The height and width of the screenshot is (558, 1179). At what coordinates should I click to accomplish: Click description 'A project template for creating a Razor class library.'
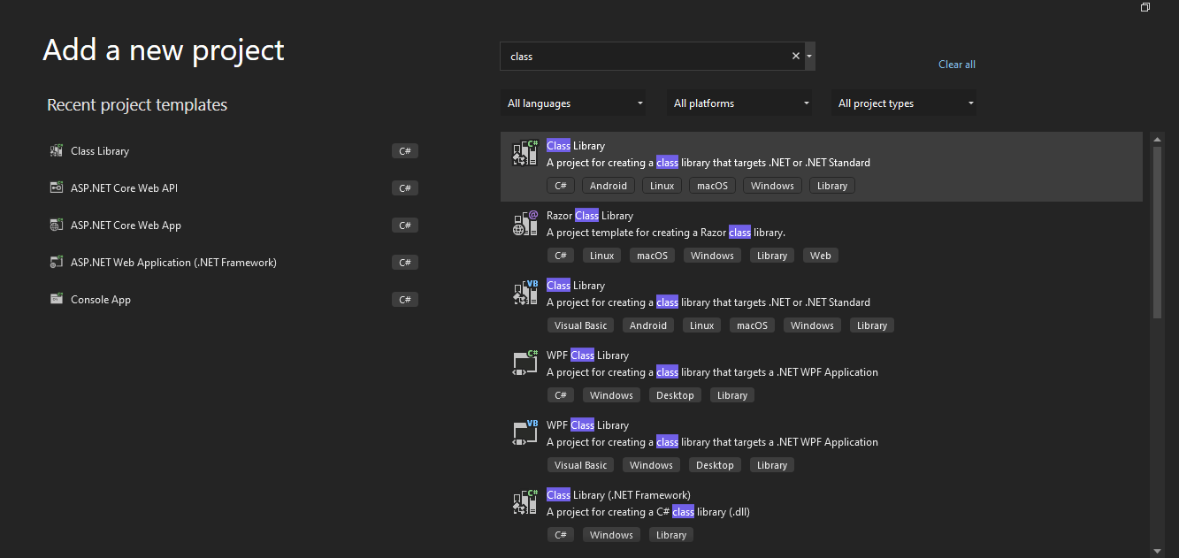pyautogui.click(x=666, y=233)
